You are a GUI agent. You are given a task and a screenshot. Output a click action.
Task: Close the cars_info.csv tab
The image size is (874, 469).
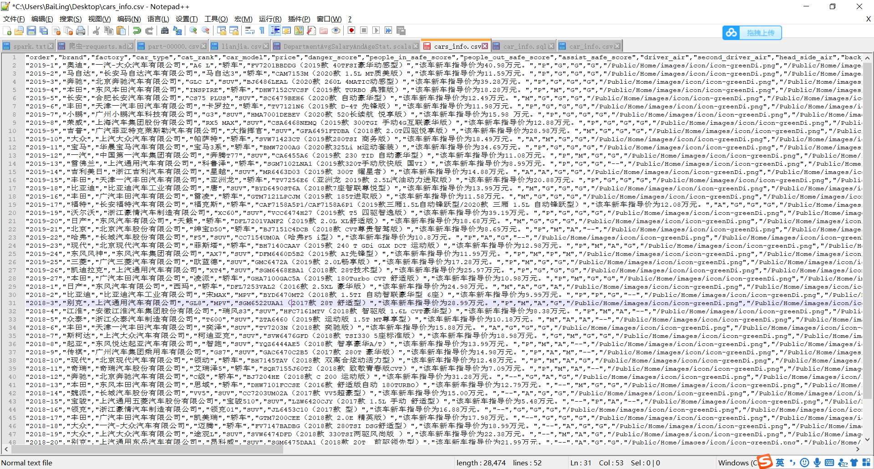tap(485, 46)
